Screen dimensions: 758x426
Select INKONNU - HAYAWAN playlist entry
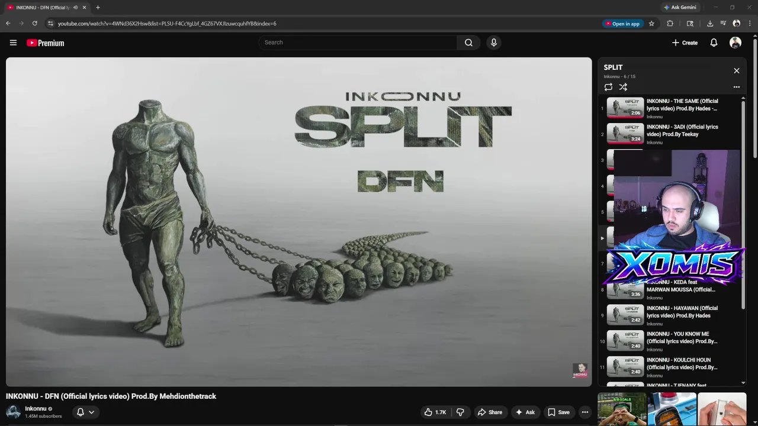coord(669,315)
